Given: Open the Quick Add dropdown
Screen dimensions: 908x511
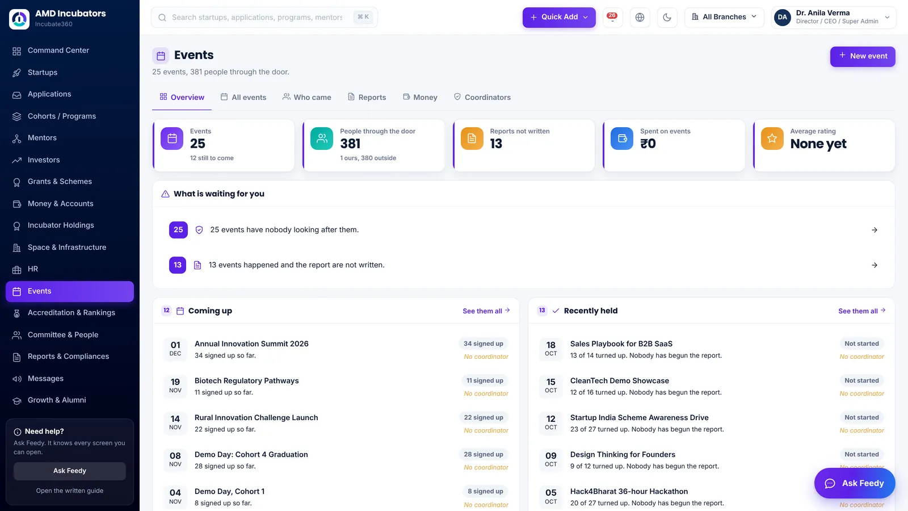Looking at the screenshot, I should pos(559,17).
